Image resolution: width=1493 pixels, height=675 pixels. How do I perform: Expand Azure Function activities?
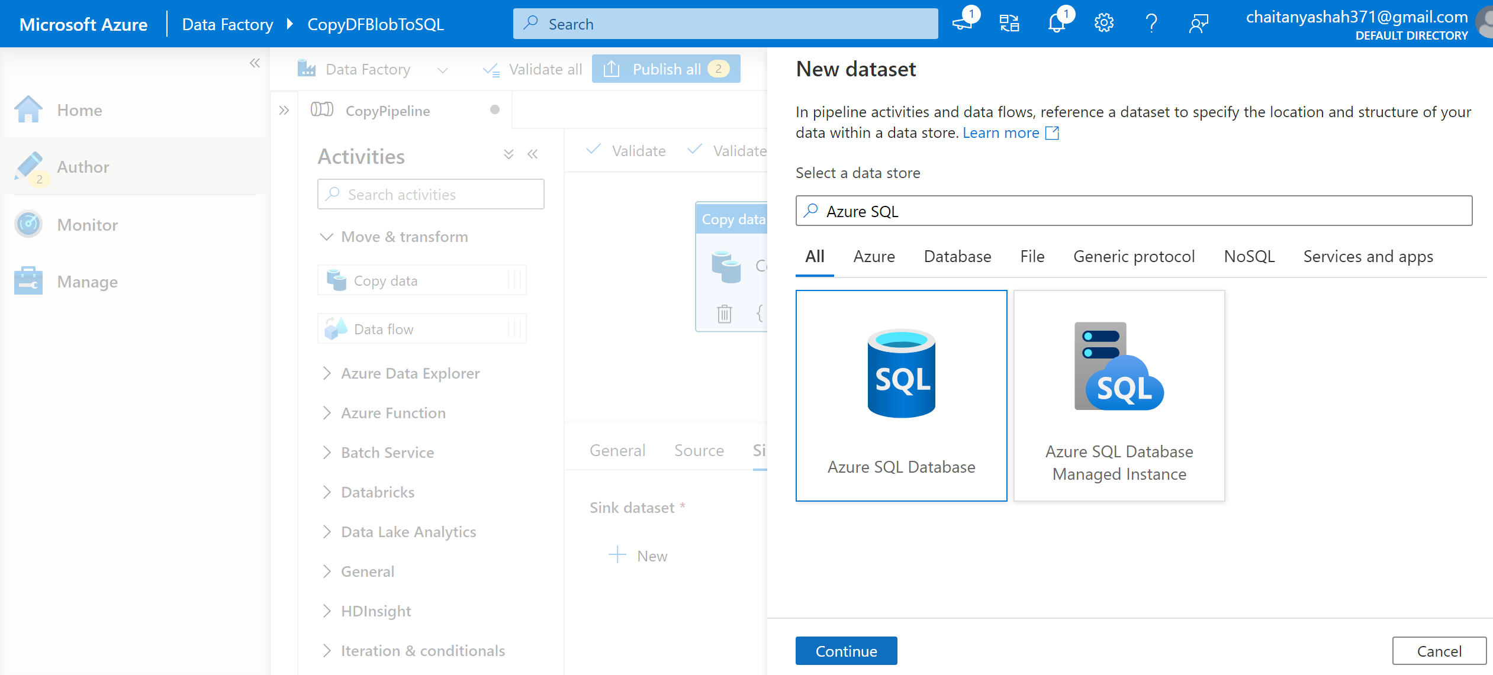327,412
